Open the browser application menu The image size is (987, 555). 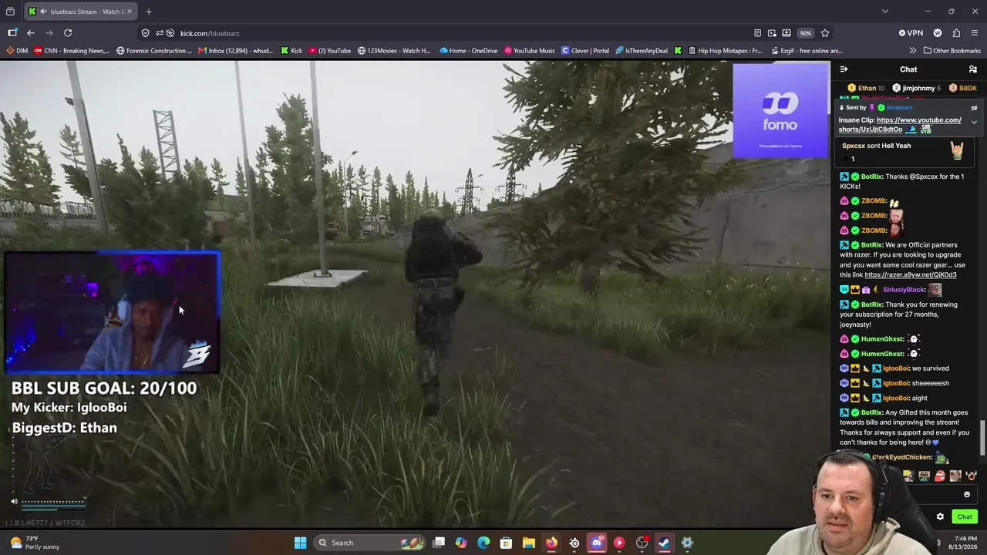[x=975, y=33]
